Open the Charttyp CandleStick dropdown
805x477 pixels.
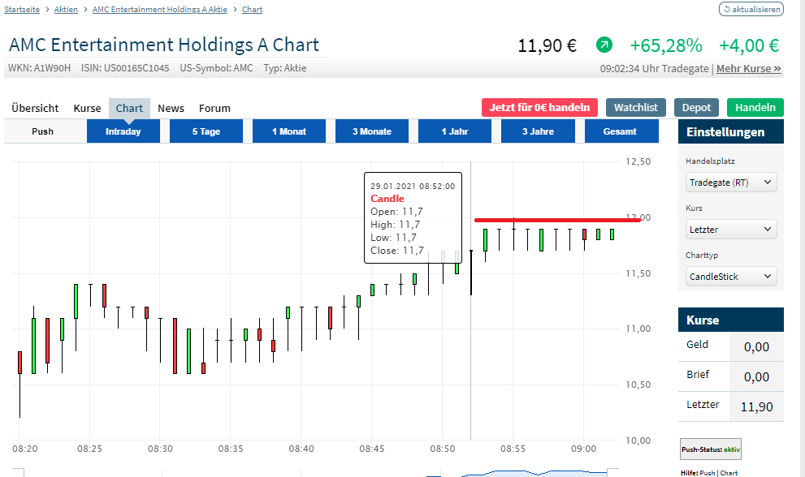(x=731, y=277)
